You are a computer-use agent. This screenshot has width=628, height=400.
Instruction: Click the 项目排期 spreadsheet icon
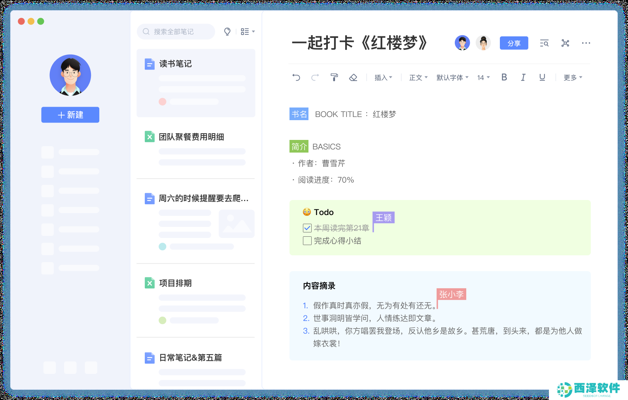(x=149, y=283)
